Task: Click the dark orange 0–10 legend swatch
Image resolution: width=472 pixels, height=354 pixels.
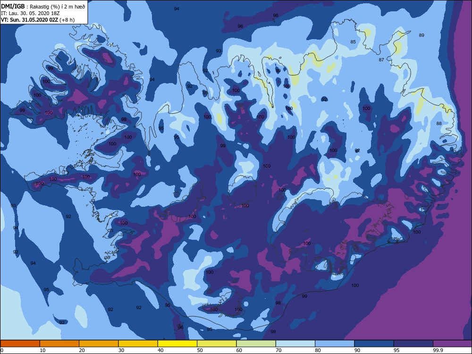Action: click(x=20, y=344)
